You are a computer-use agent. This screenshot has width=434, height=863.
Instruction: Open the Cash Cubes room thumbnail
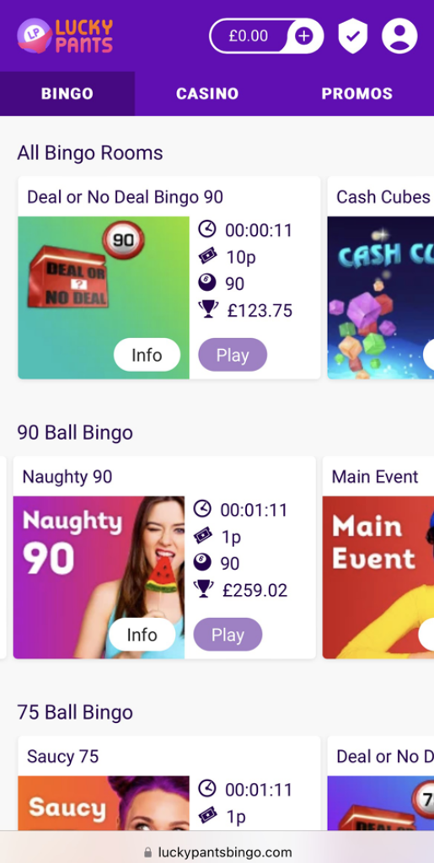[381, 297]
